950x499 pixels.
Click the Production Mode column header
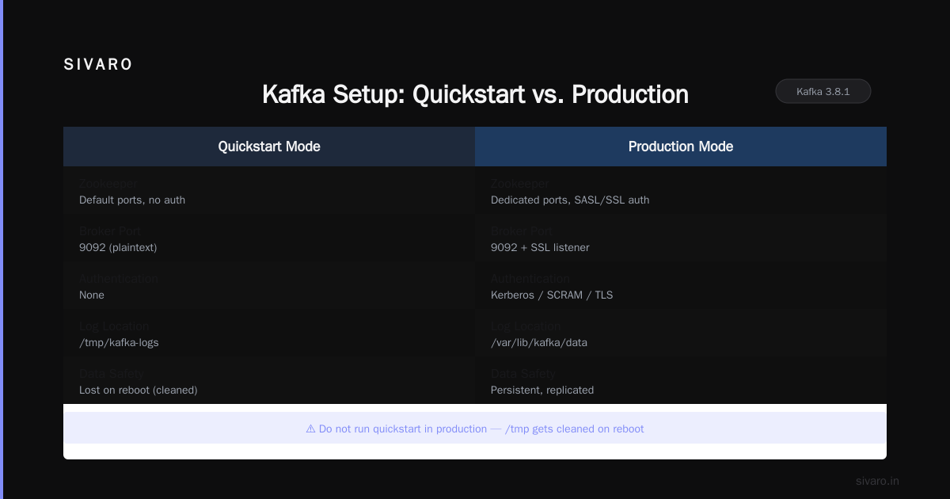click(681, 147)
